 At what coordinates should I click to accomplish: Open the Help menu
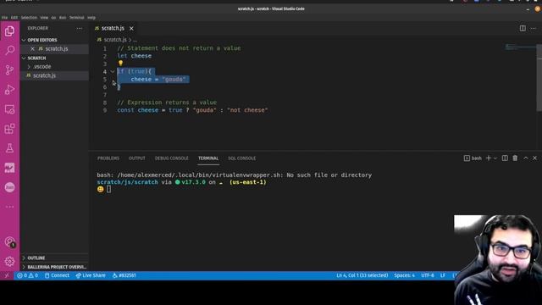91,17
